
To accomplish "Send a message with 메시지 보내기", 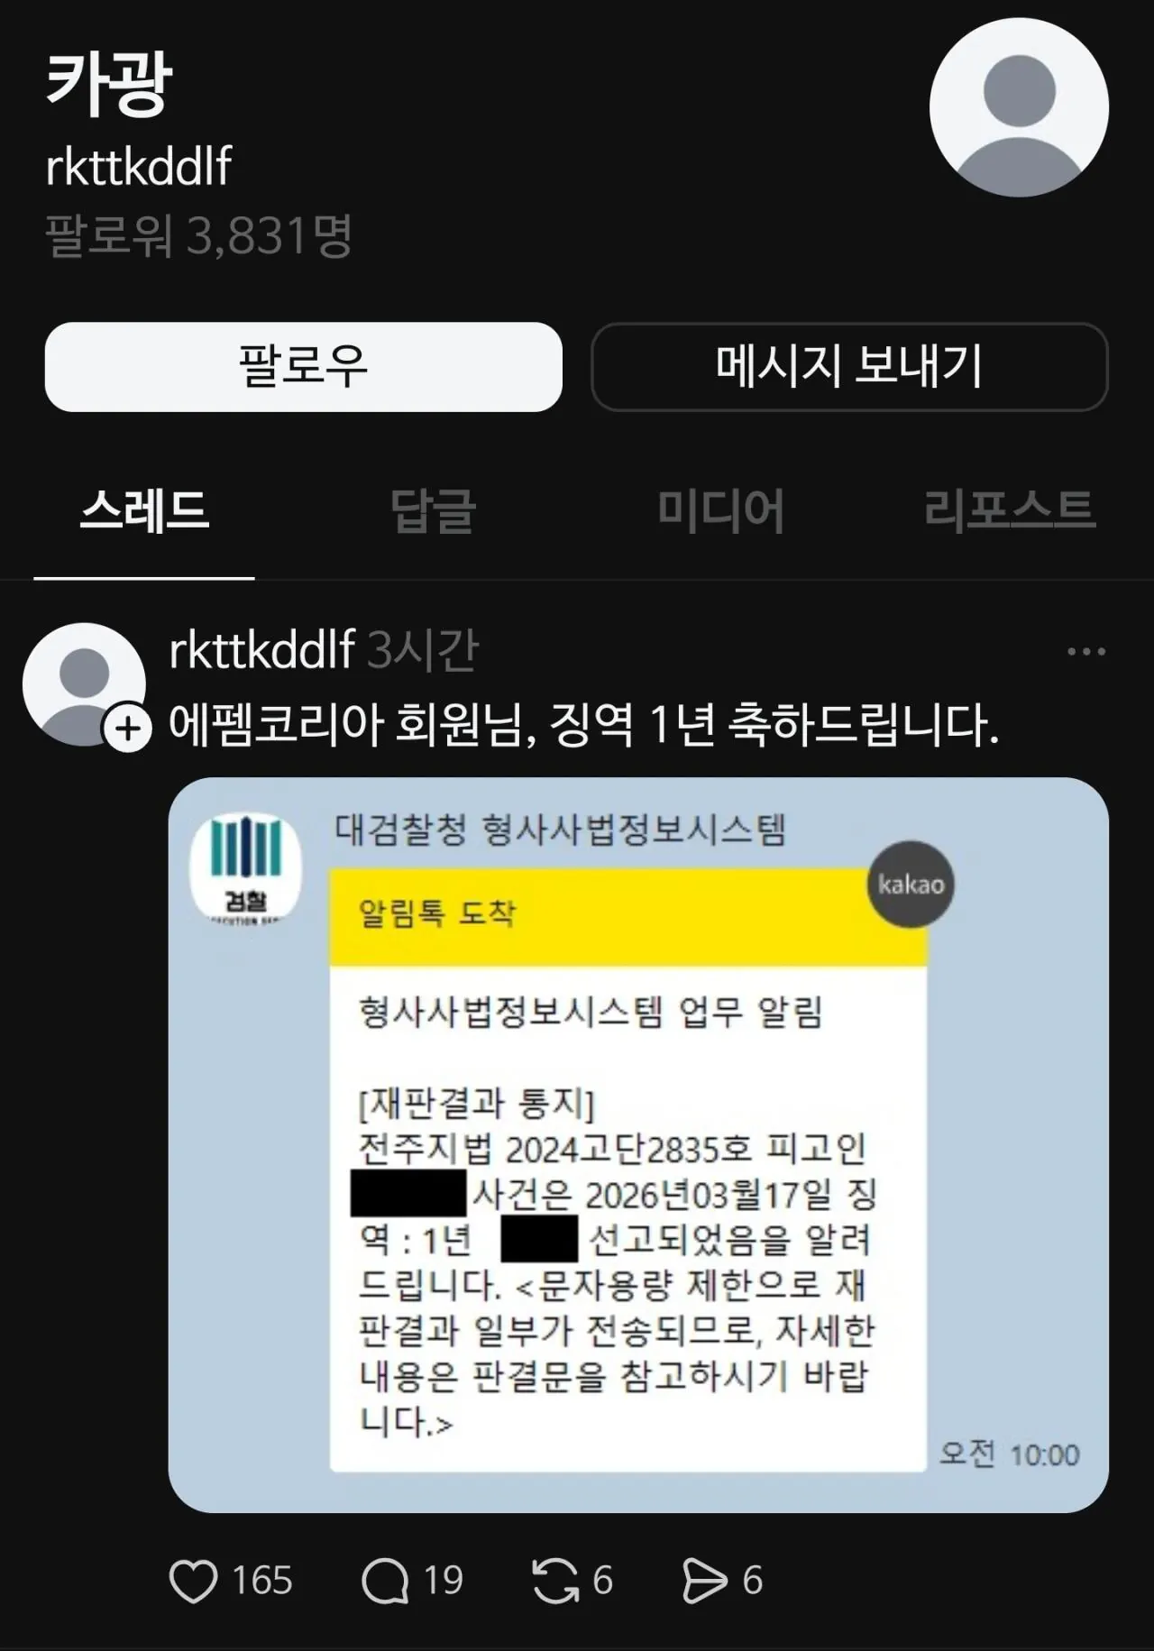I will 849,367.
